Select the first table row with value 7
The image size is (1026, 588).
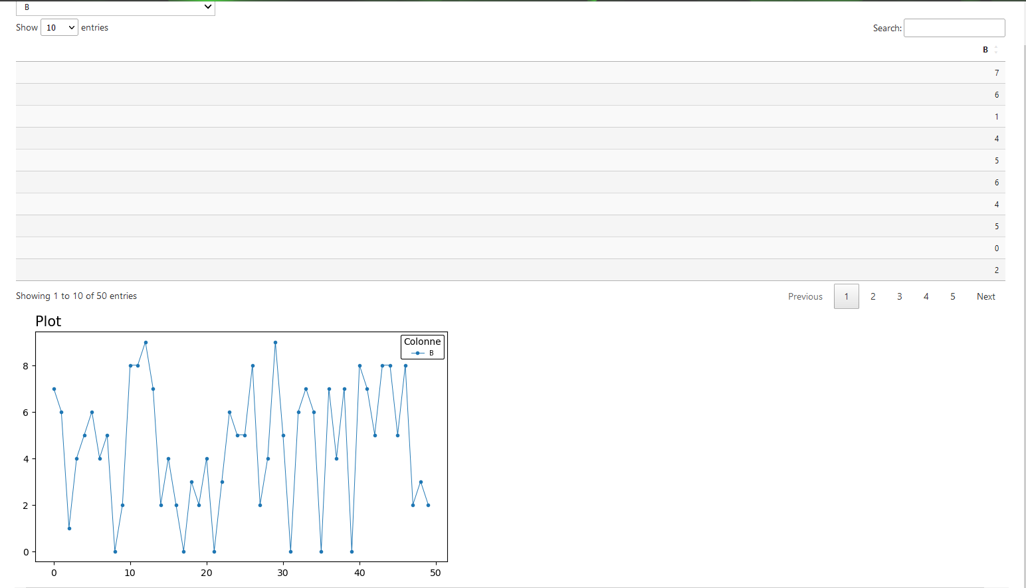510,72
